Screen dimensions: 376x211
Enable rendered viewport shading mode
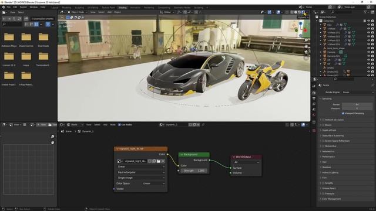(303, 12)
